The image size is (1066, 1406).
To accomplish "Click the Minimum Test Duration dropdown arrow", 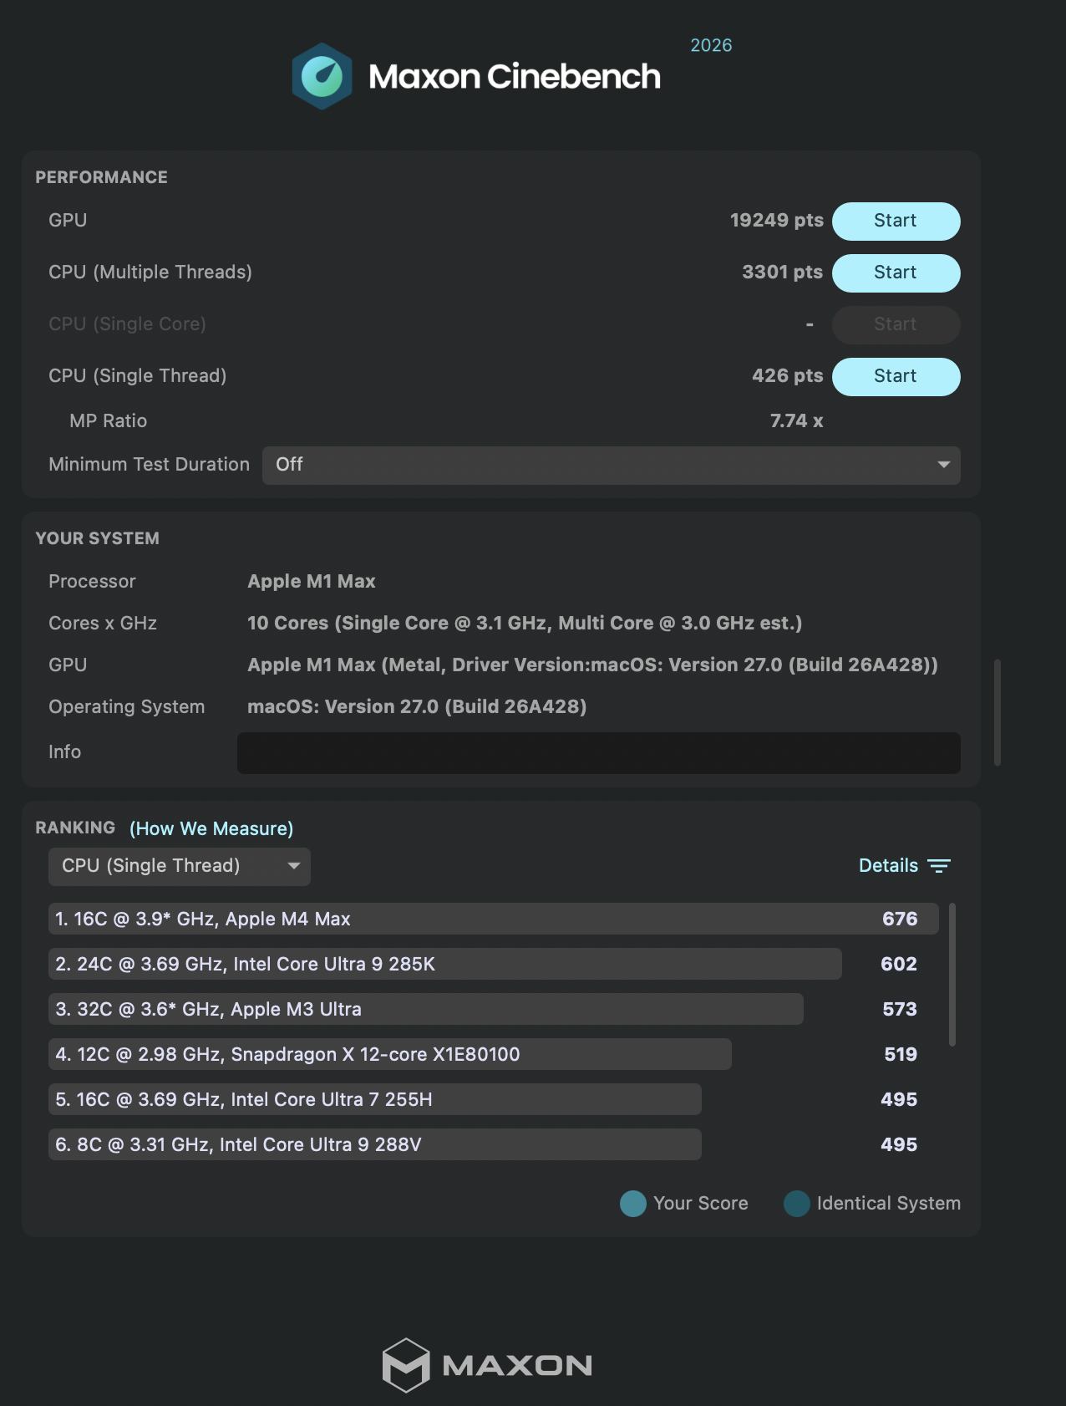I will pyautogui.click(x=943, y=465).
